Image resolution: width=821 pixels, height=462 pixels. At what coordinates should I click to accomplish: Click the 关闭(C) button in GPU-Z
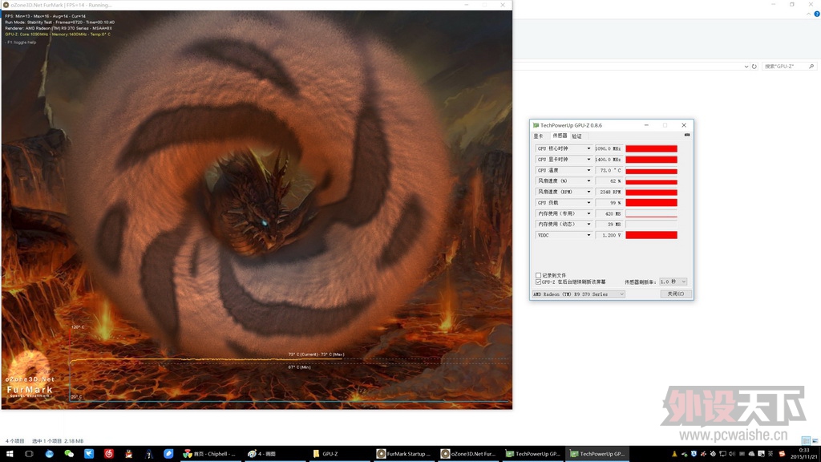[x=675, y=294]
